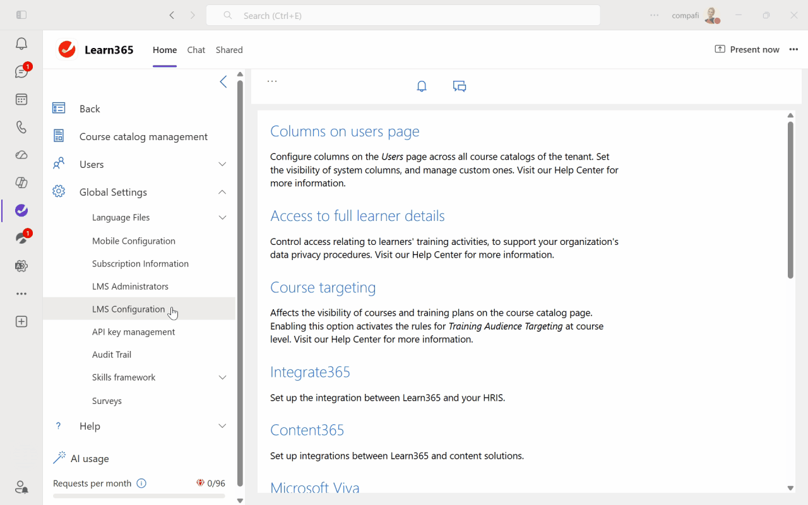Switch to the Chat tab of Learn365
Viewport: 808px width, 505px height.
coord(196,50)
